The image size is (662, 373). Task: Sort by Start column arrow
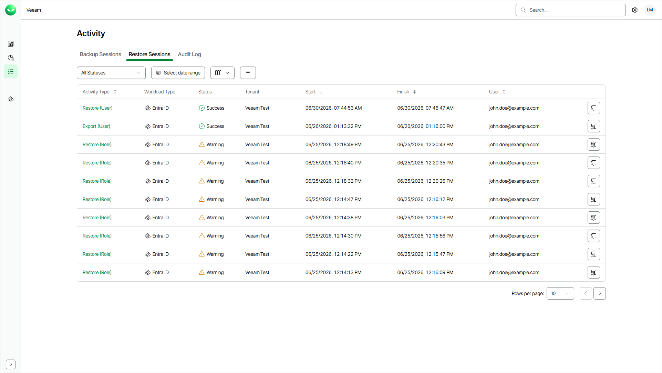click(321, 92)
